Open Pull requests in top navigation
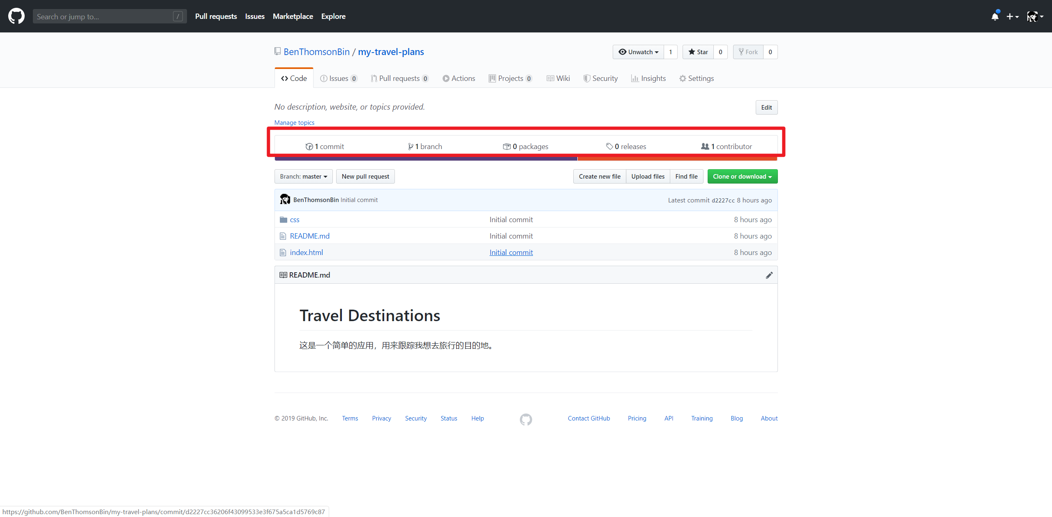The width and height of the screenshot is (1052, 517). pyautogui.click(x=216, y=16)
